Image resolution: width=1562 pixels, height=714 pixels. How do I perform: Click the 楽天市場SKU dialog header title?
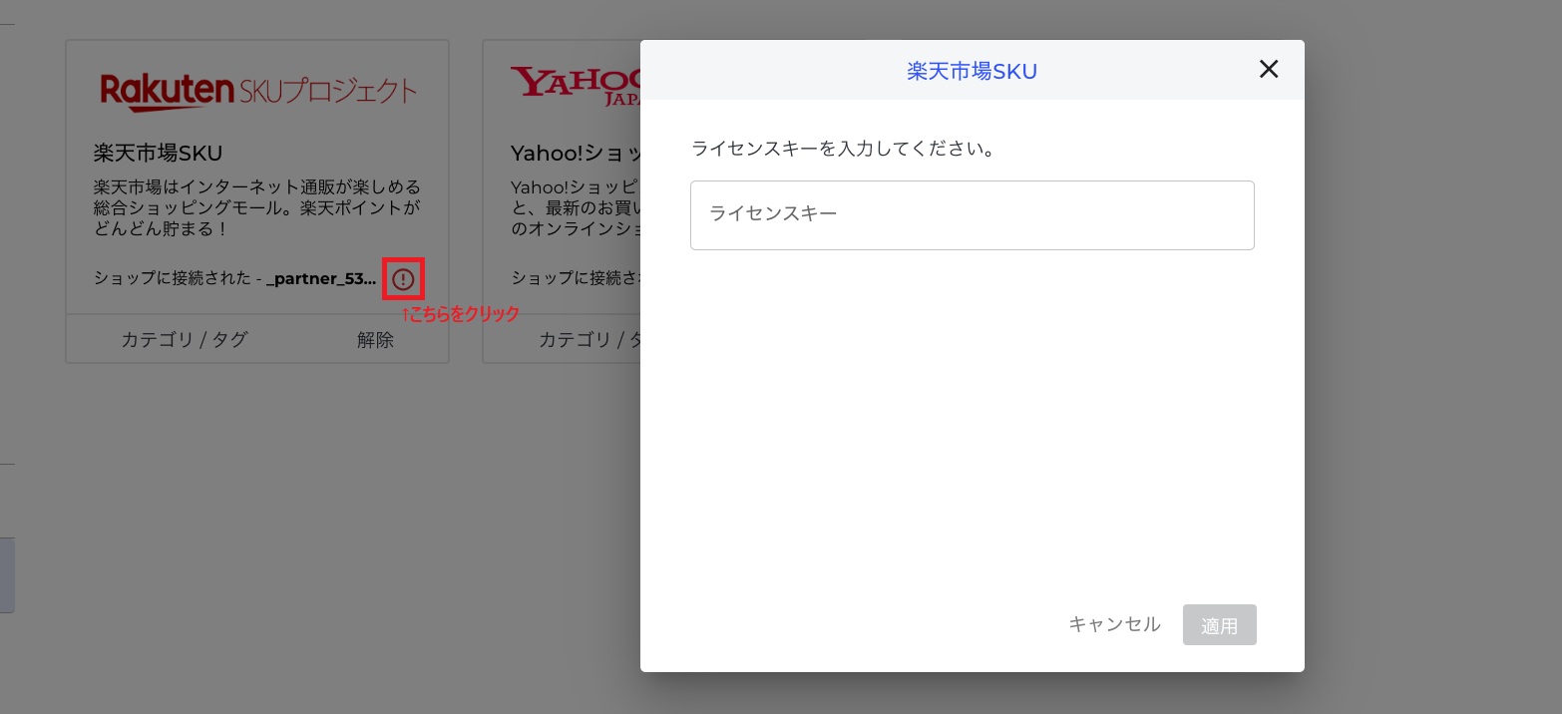[972, 71]
